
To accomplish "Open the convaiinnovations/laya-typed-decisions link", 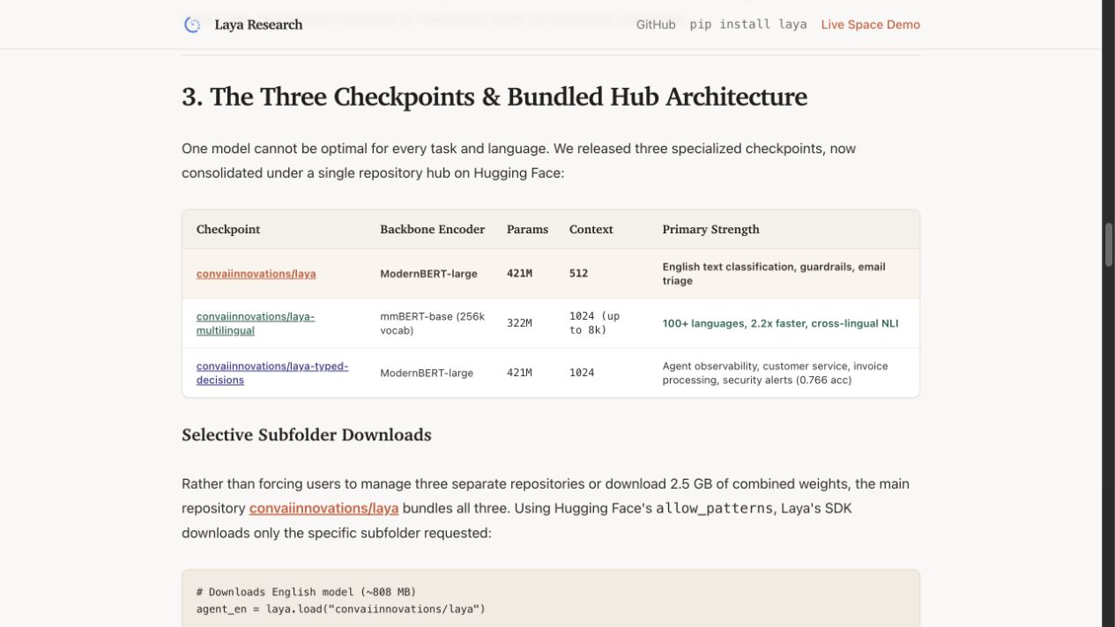I will coord(272,373).
